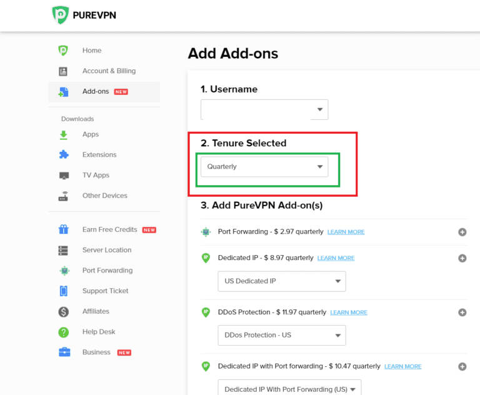Click Learn More link for DDoS Protection

[349, 312]
